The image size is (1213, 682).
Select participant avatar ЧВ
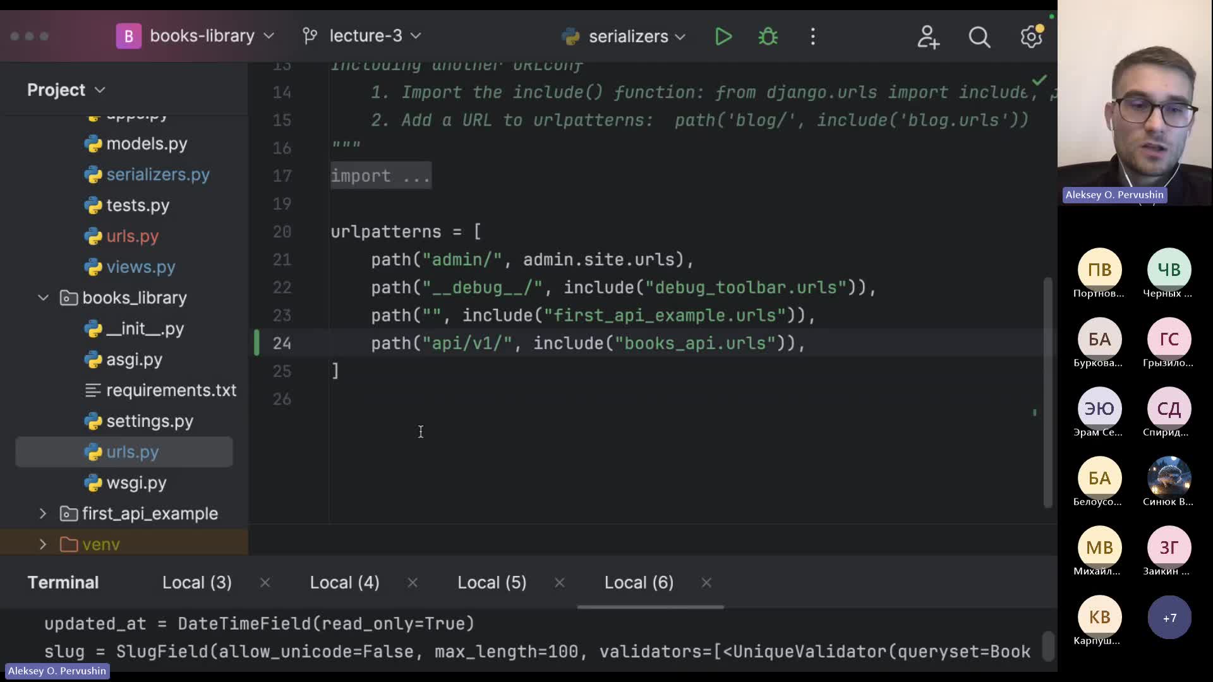[1169, 270]
